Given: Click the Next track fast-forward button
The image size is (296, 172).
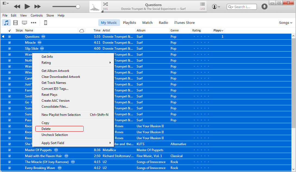Looking at the screenshot, I should click(x=37, y=7).
